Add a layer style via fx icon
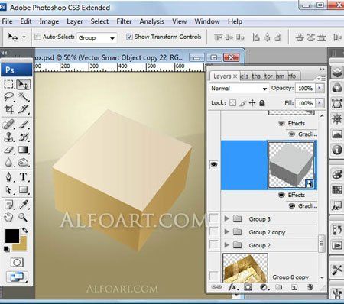 [x=233, y=287]
